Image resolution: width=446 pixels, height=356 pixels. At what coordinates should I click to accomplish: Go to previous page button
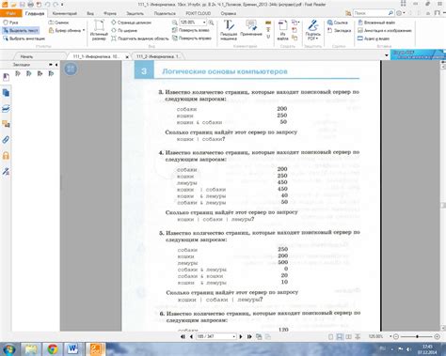click(x=191, y=336)
